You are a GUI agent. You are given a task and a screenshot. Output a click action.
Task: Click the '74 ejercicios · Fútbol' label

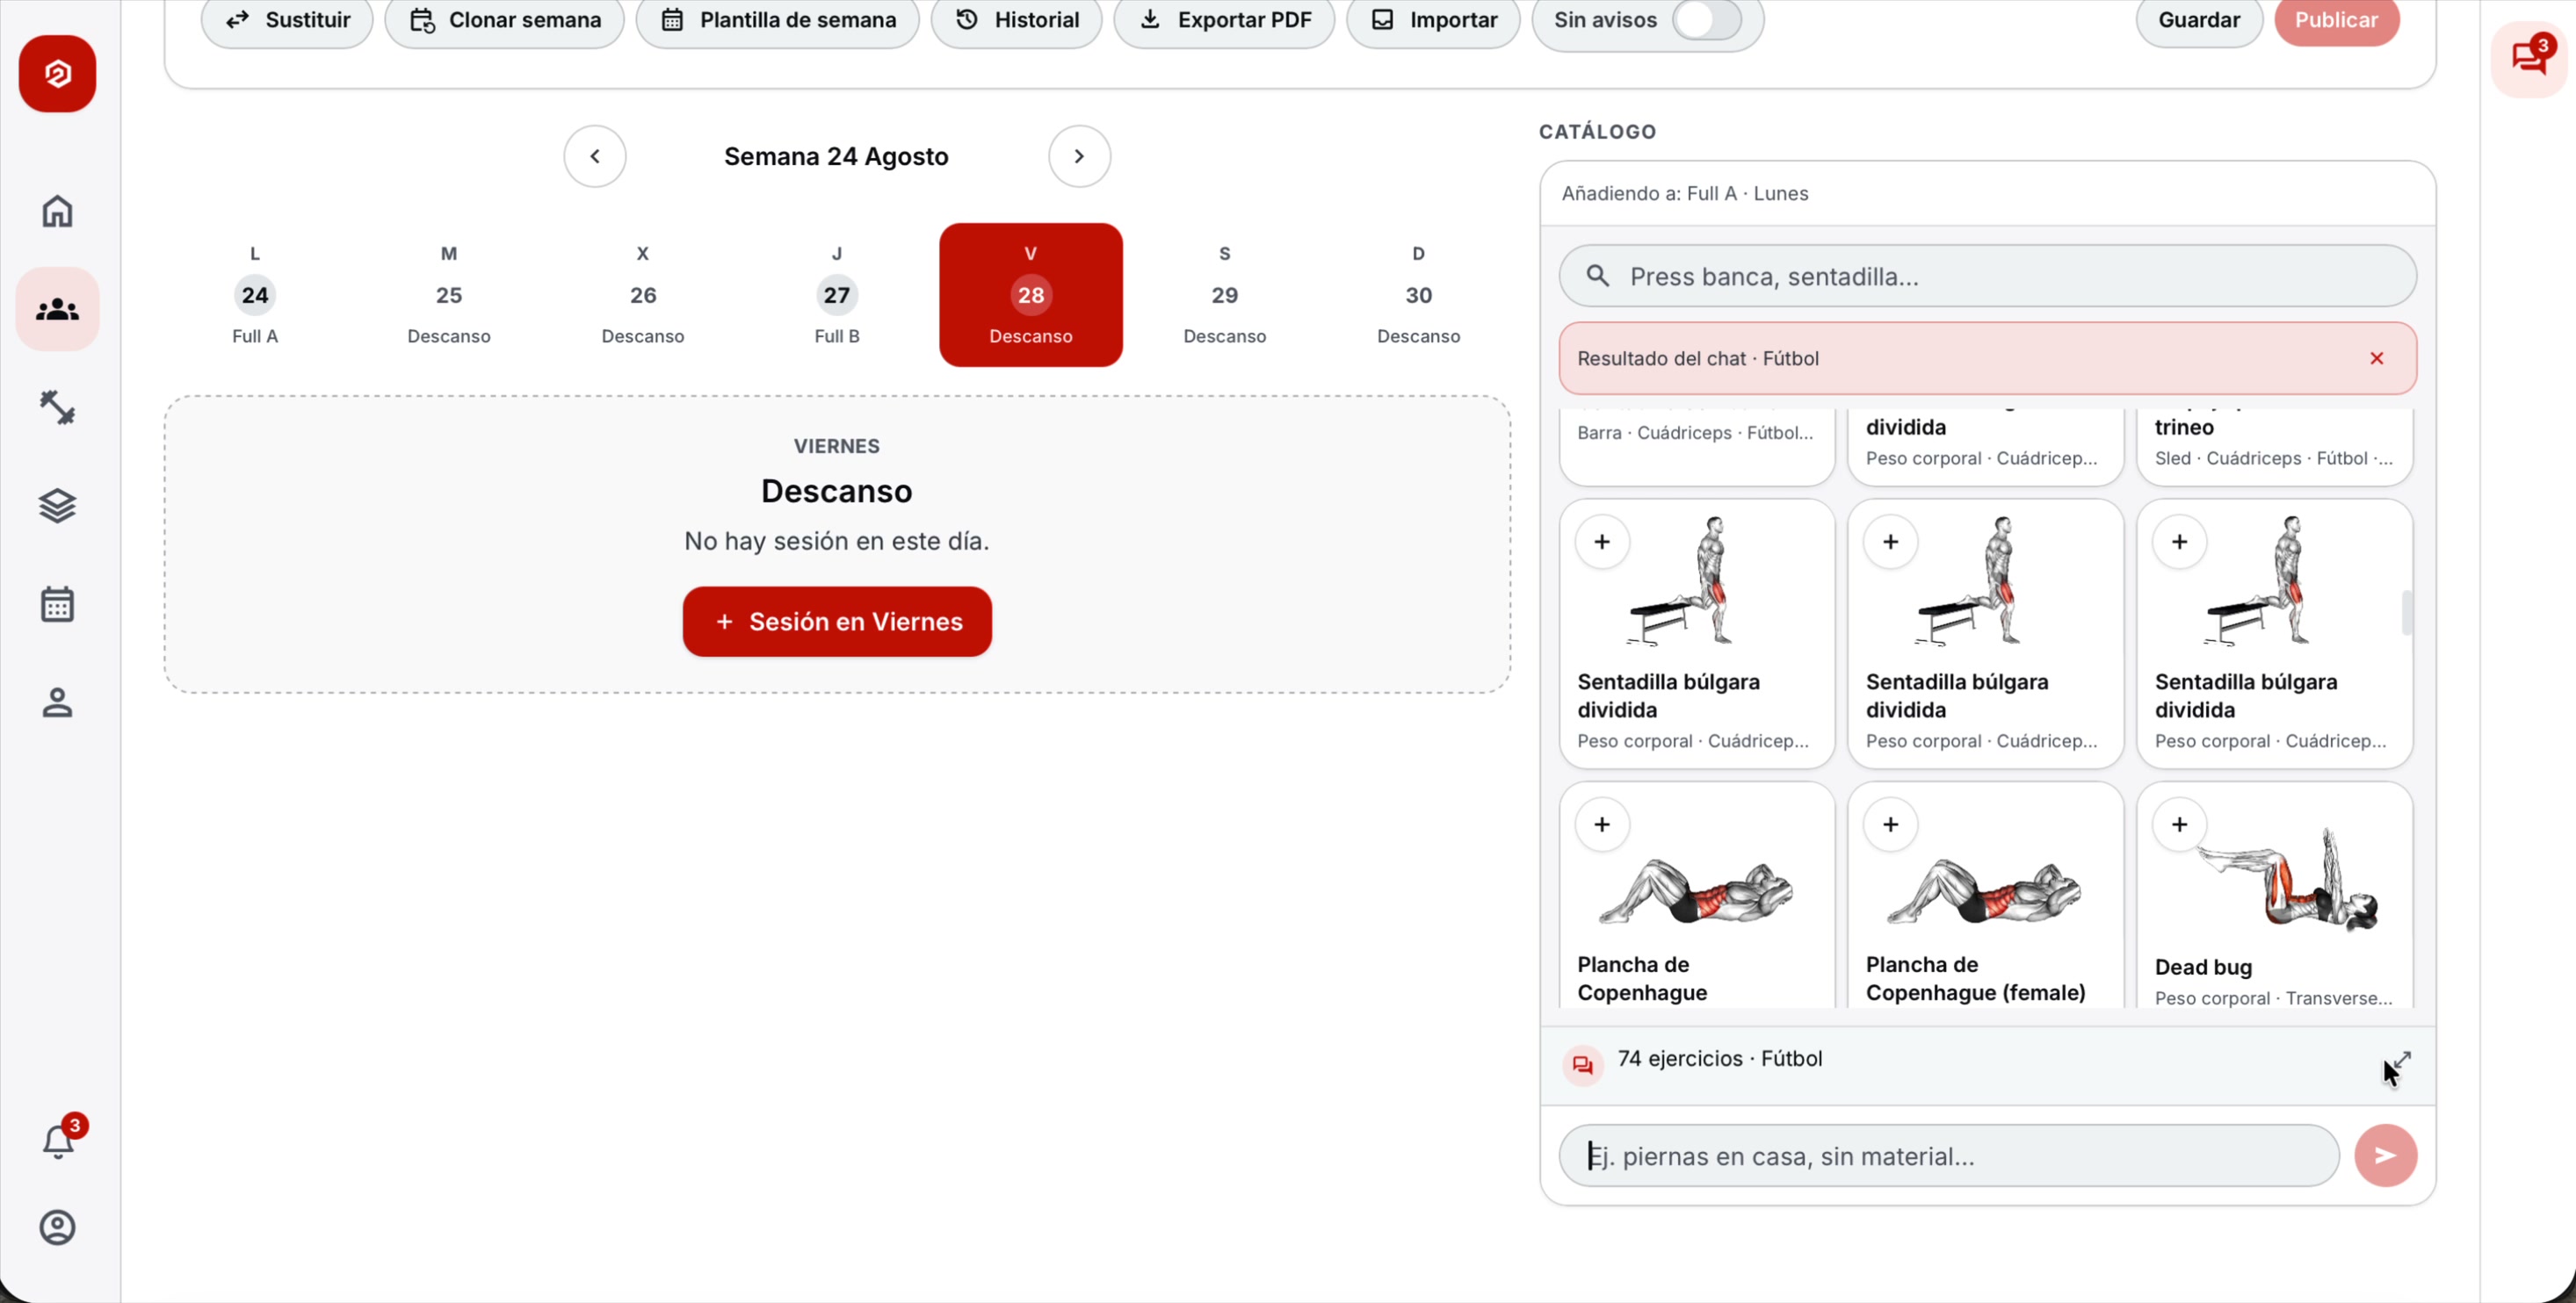pos(1719,1058)
